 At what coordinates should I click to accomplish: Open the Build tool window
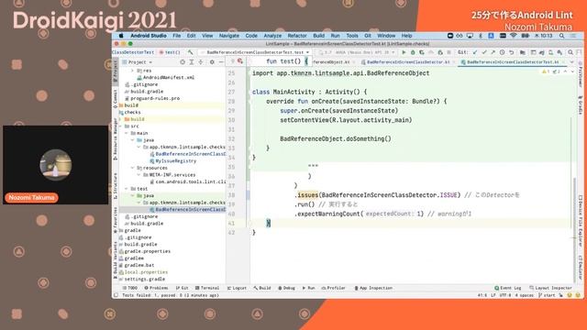click(262, 288)
